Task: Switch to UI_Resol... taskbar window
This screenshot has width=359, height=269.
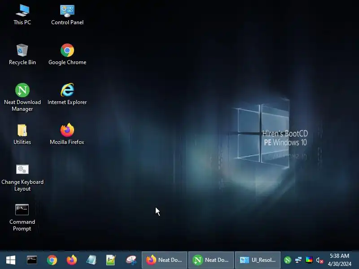Action: [258, 260]
